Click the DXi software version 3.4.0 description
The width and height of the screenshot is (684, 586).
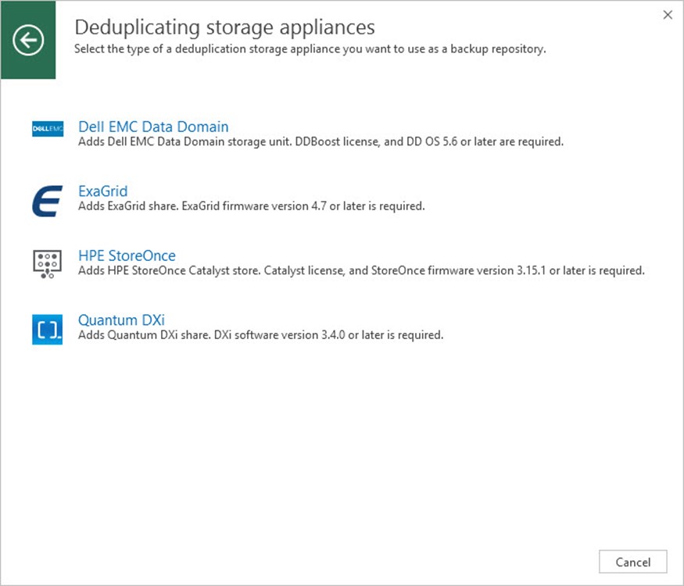coord(260,335)
